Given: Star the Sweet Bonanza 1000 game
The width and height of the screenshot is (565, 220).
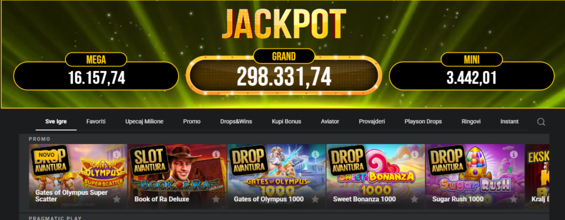Looking at the screenshot, I should pos(414,199).
